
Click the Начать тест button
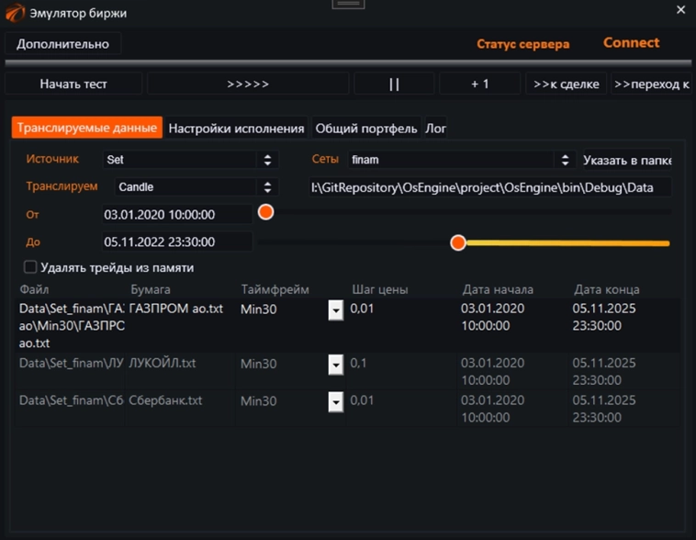[x=73, y=84]
